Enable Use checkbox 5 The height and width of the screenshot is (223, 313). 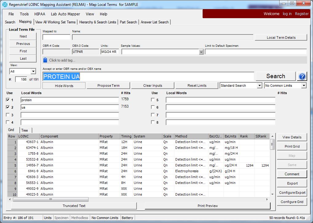pos(153,100)
